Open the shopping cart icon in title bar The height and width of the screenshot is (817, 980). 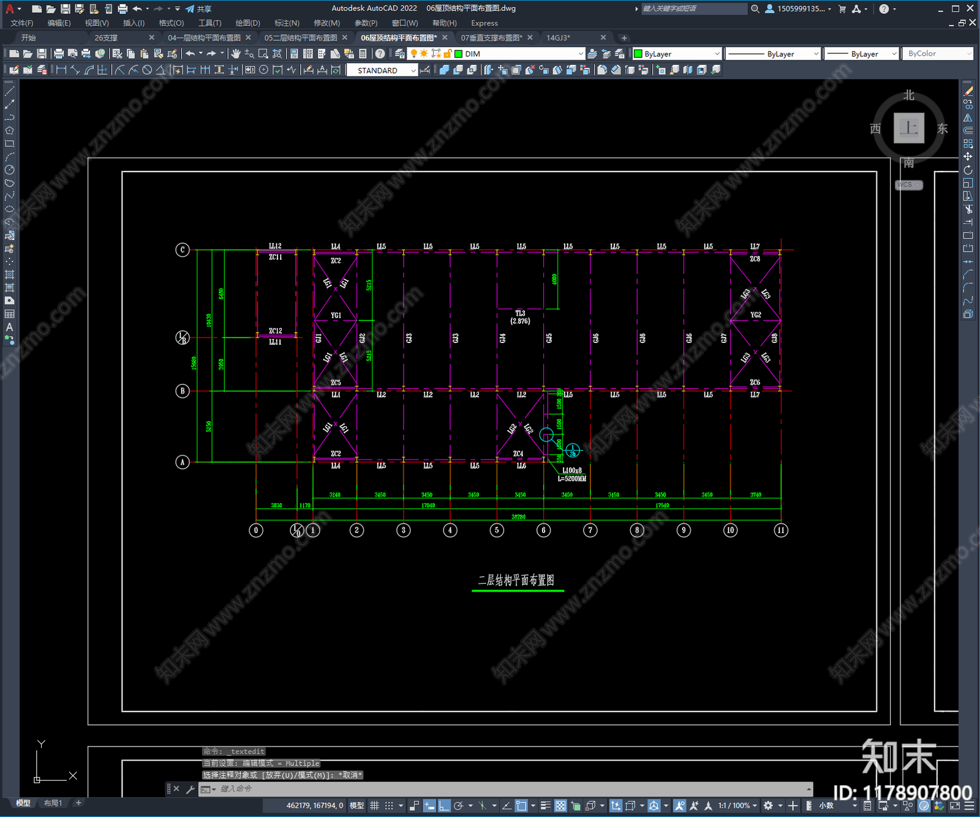coord(842,9)
